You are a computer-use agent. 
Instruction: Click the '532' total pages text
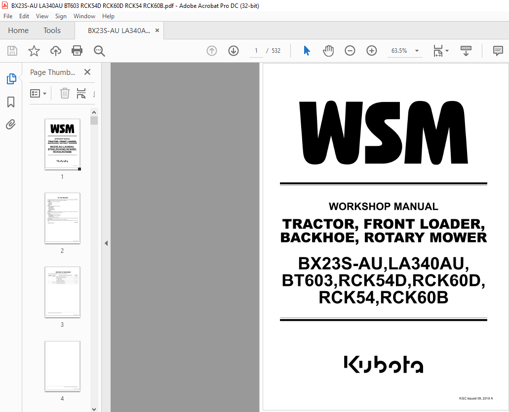click(276, 51)
